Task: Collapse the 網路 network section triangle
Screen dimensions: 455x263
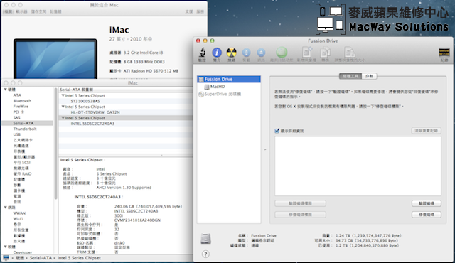Action: click(x=5, y=208)
